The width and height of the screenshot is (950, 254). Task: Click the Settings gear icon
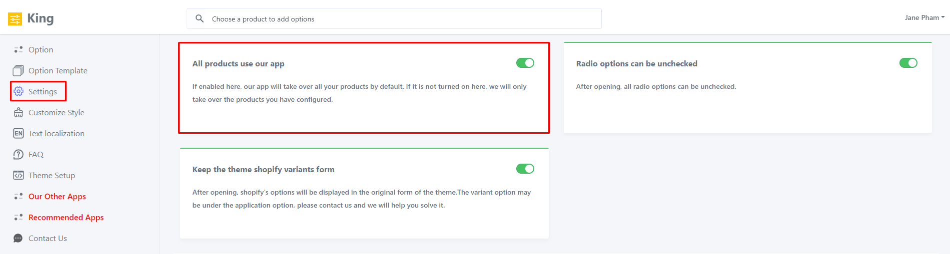(19, 91)
